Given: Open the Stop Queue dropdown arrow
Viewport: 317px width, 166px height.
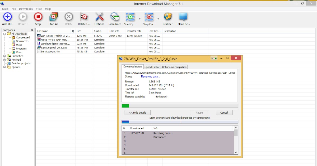Looking at the screenshot, I should [x=158, y=19].
